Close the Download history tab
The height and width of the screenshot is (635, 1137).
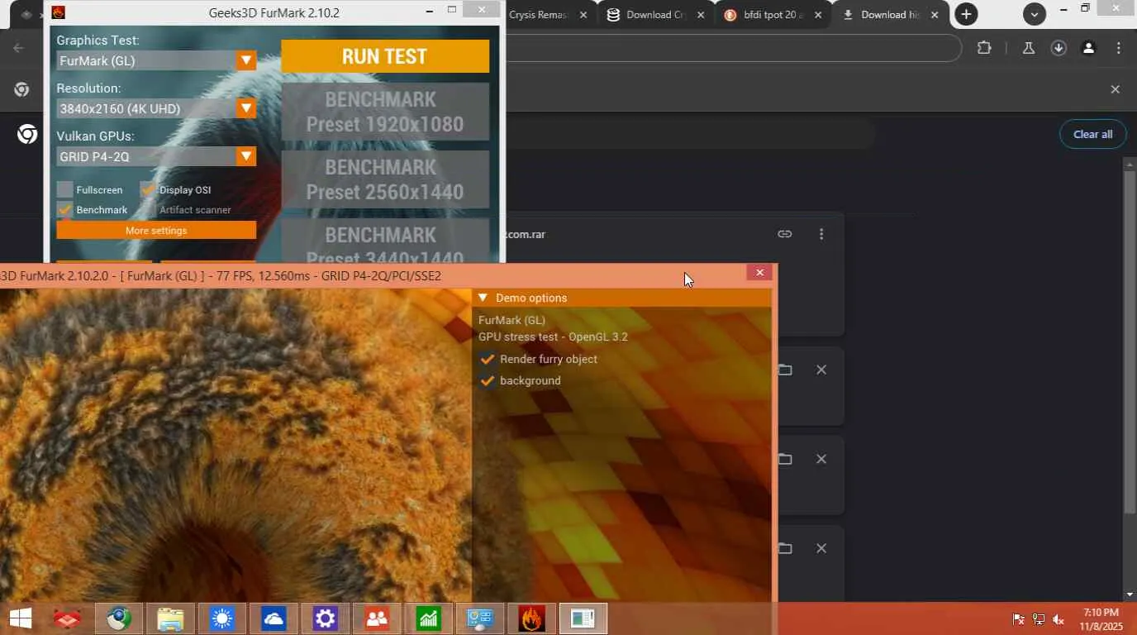click(x=935, y=15)
